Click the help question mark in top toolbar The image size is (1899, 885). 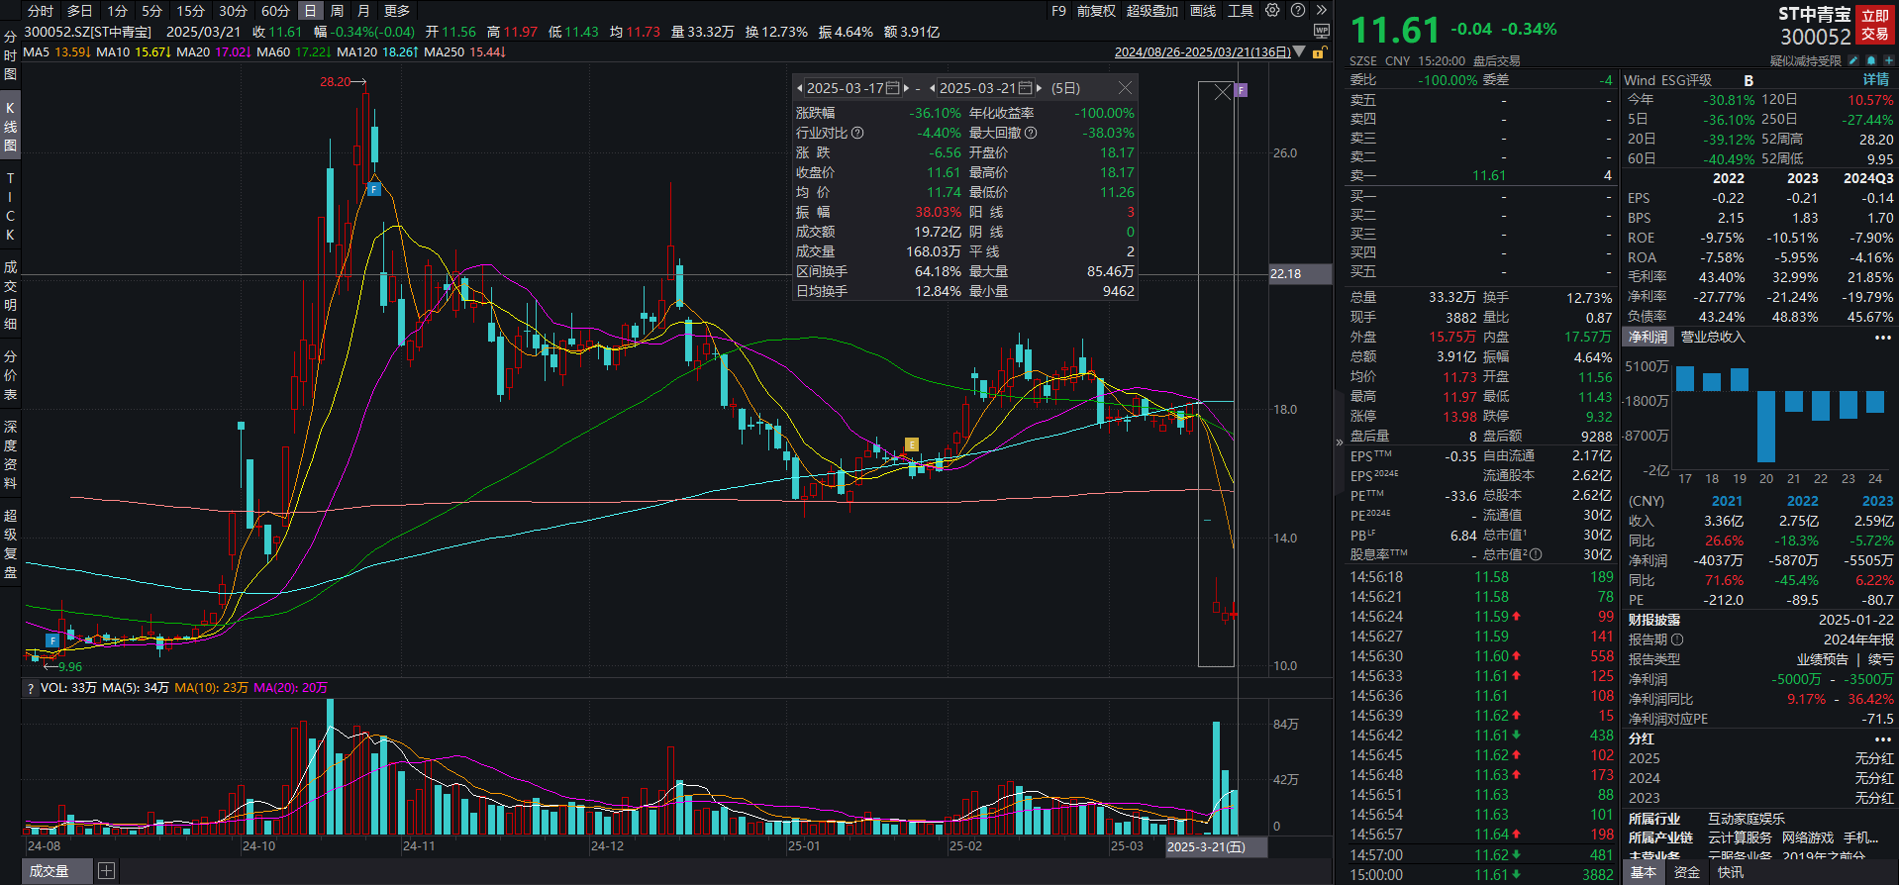click(x=1297, y=11)
